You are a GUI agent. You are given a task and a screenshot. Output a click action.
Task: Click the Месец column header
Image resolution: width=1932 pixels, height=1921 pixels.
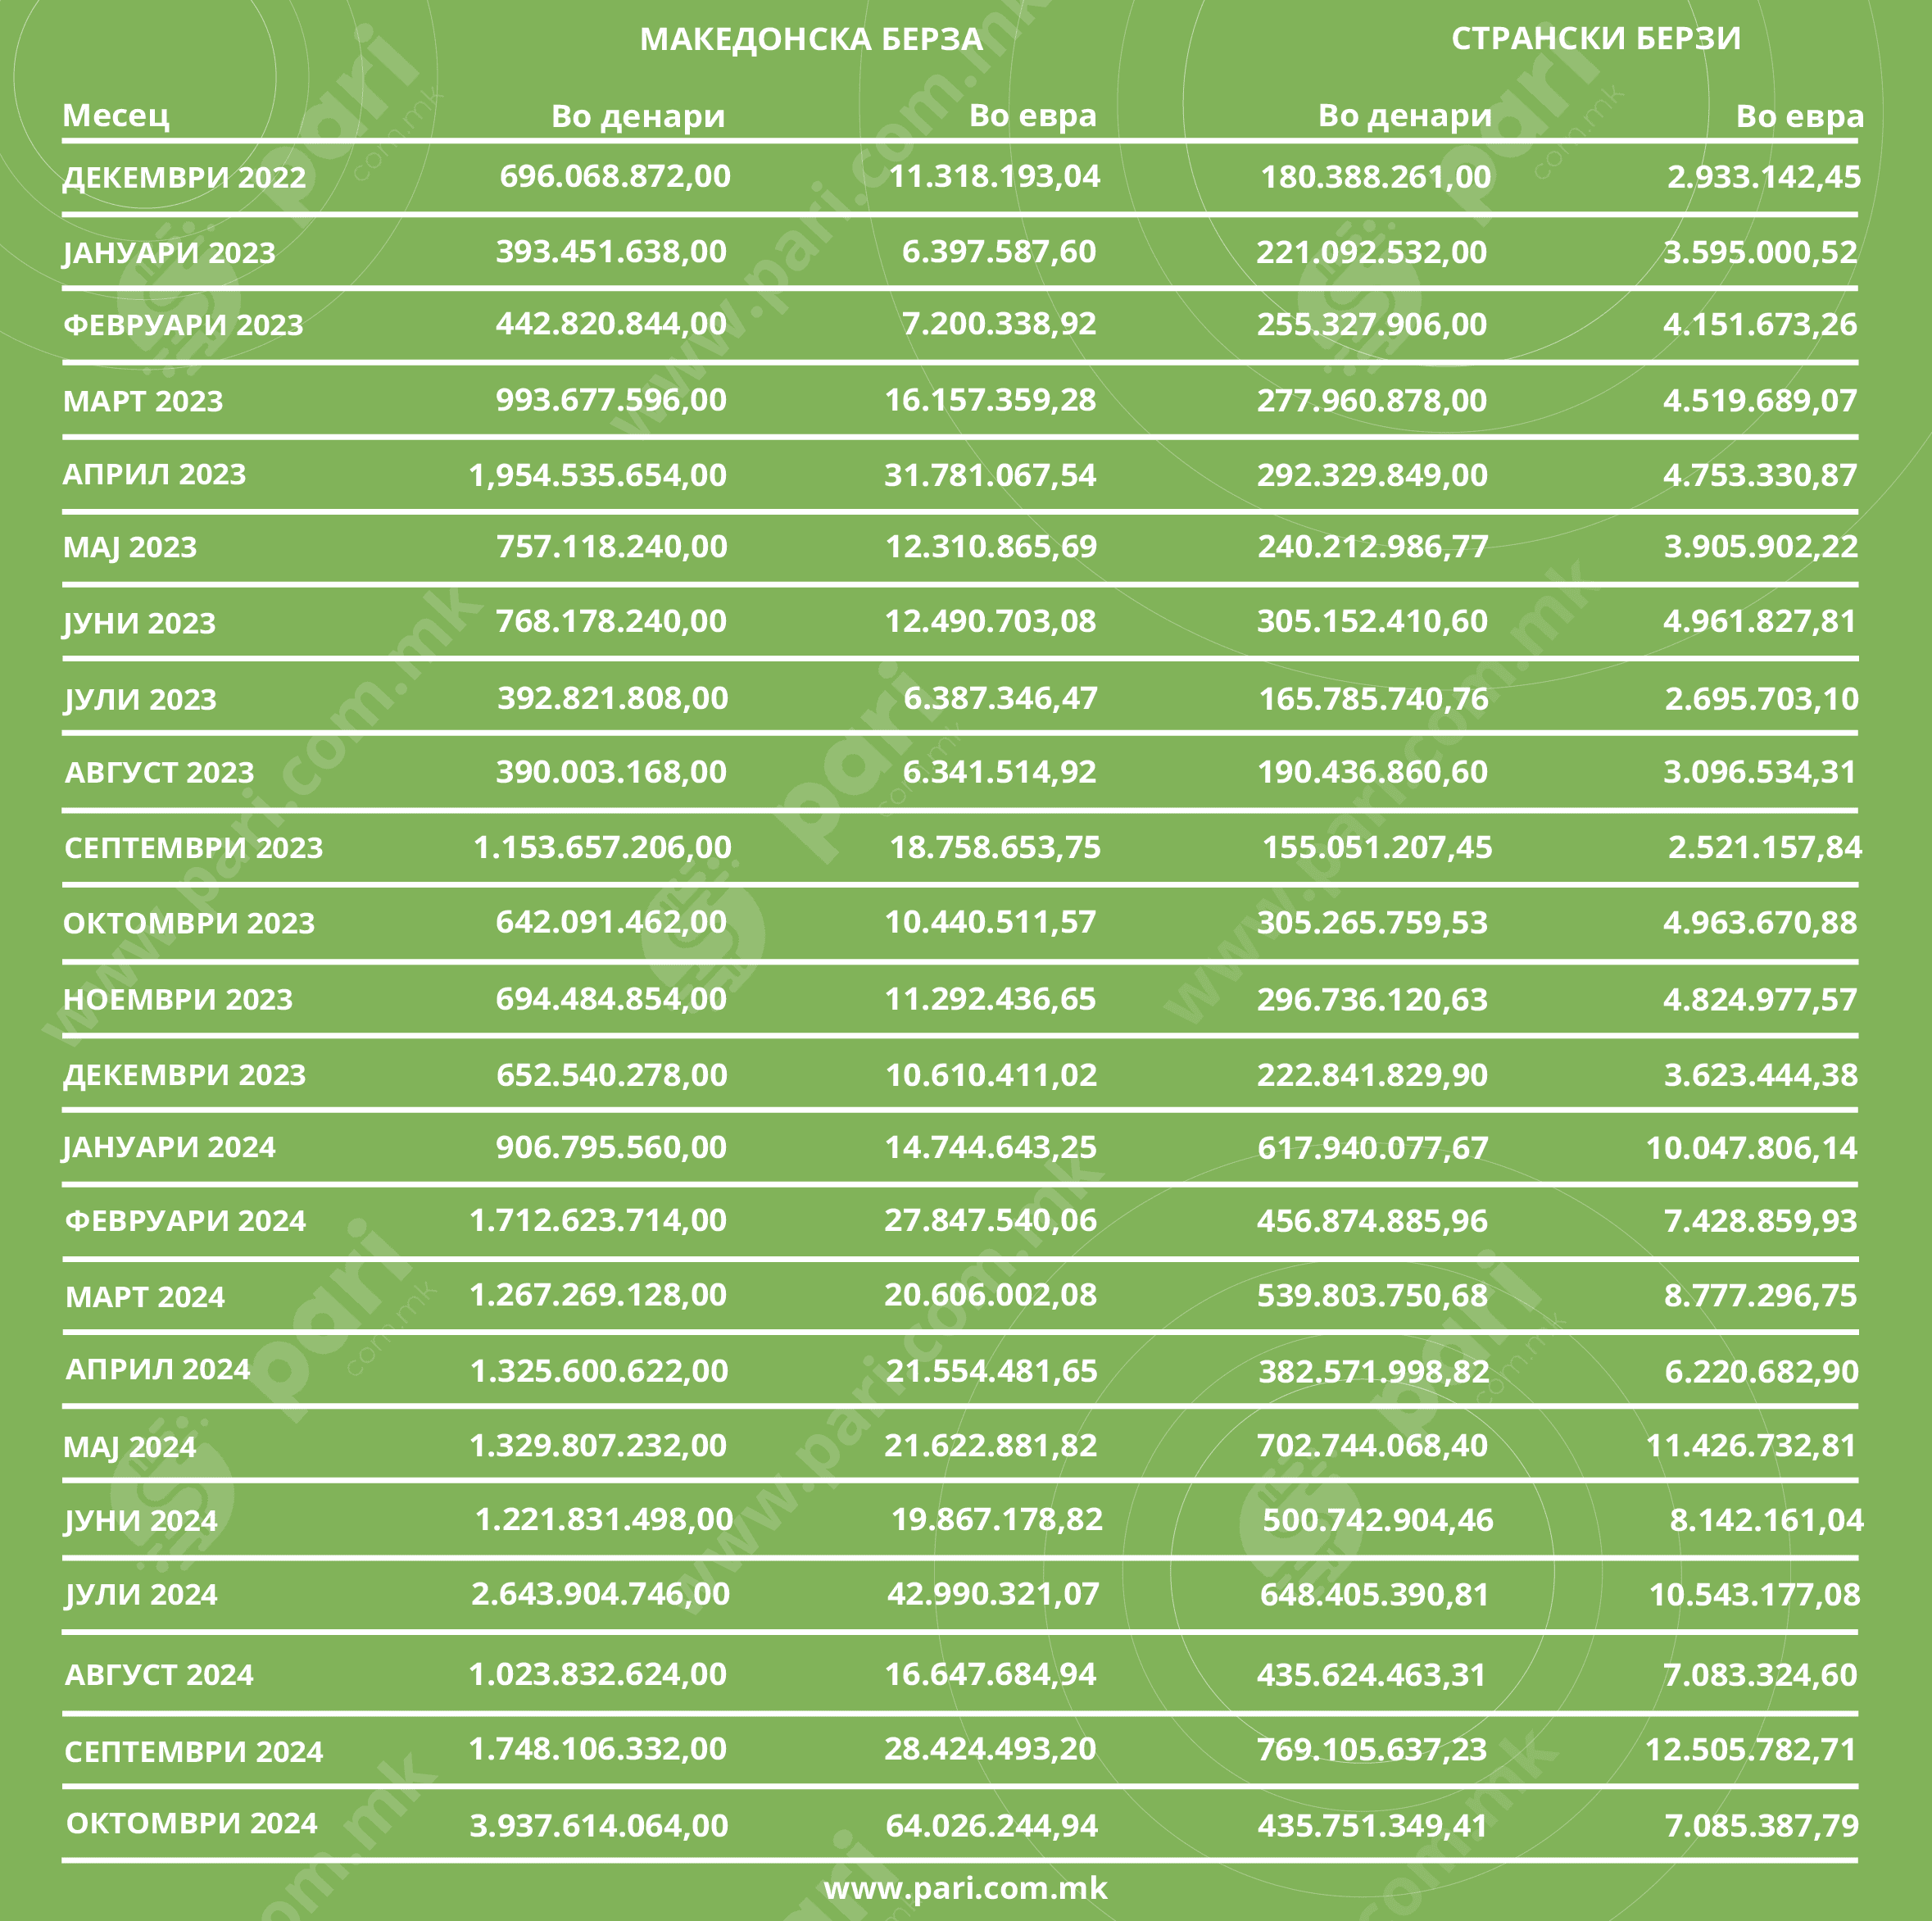coord(116,116)
